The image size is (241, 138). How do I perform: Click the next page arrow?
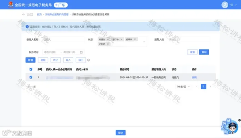(210, 87)
